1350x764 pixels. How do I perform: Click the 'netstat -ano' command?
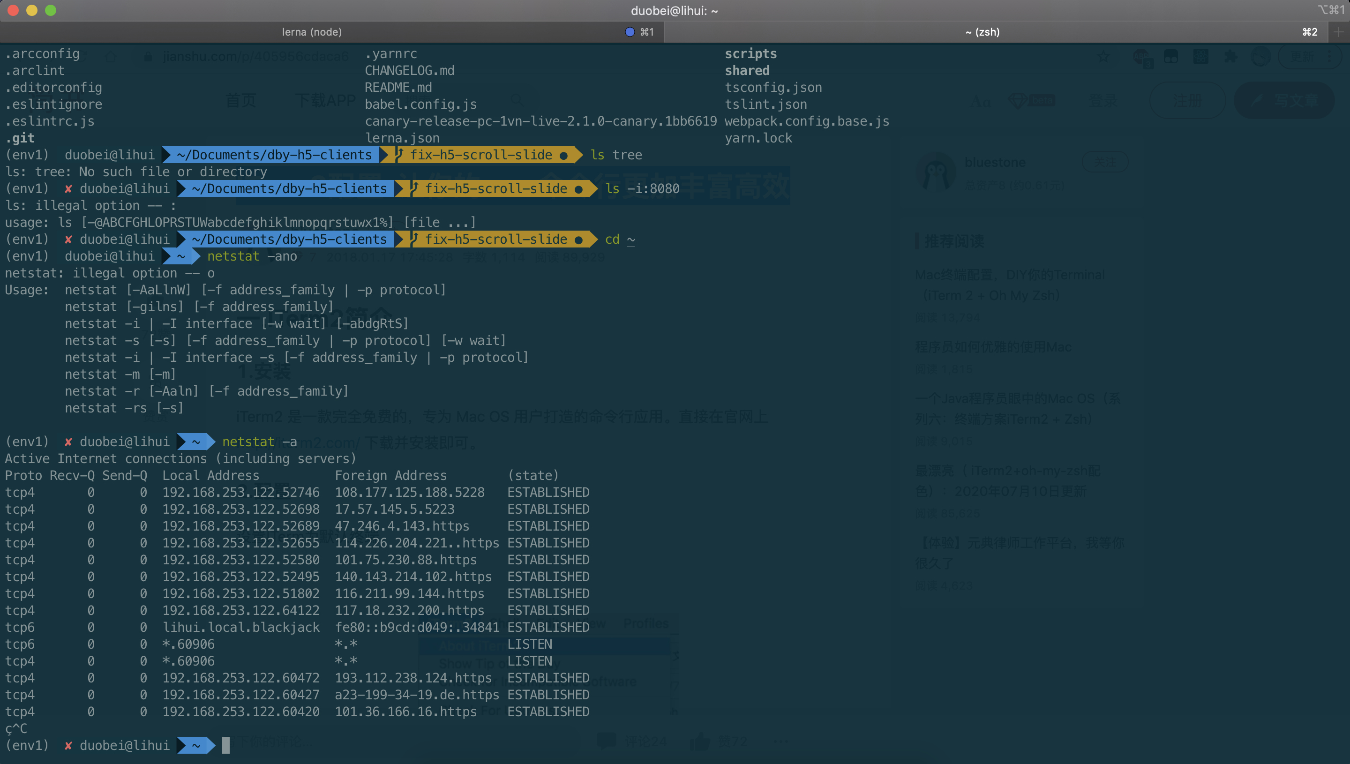252,256
